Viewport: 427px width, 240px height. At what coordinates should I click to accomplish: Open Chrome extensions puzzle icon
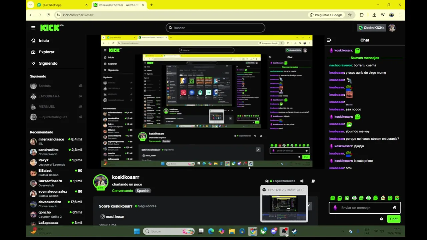click(x=362, y=15)
